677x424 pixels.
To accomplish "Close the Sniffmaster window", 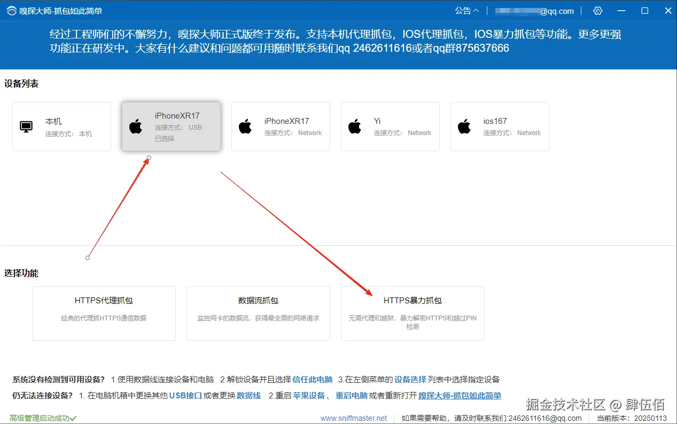I will pos(668,11).
